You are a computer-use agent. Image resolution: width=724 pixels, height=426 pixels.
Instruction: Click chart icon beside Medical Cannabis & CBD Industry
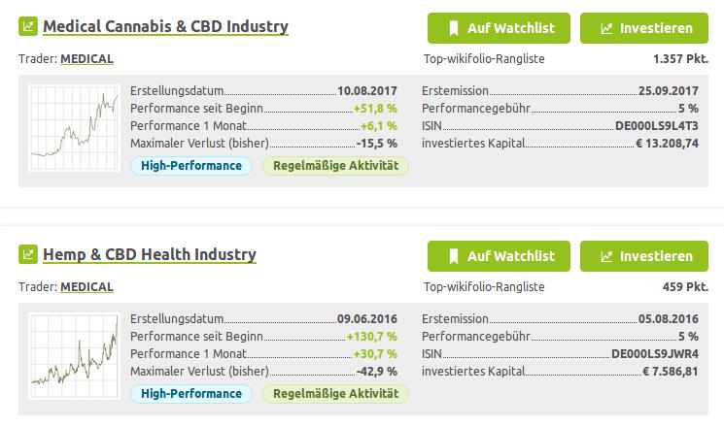pyautogui.click(x=27, y=27)
